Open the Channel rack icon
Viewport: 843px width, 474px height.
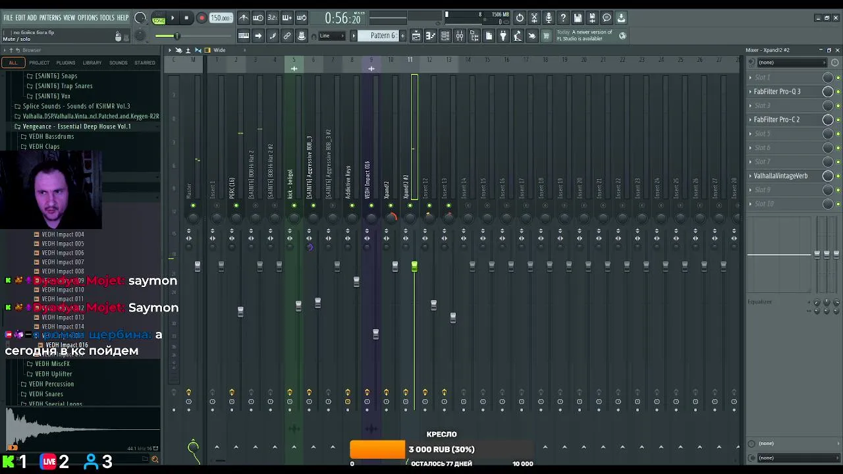coord(445,36)
